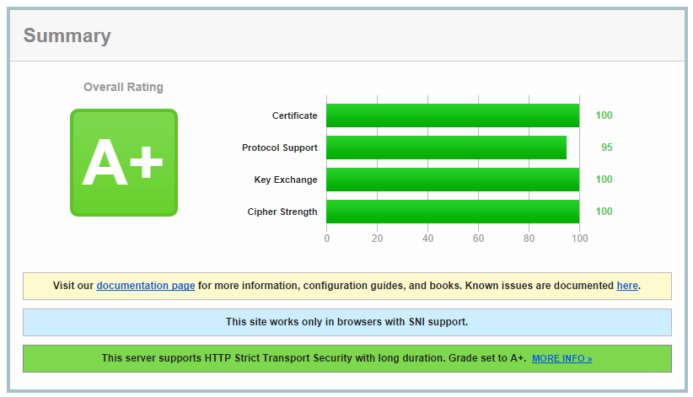Select the Cipher Strength label

[x=282, y=212]
